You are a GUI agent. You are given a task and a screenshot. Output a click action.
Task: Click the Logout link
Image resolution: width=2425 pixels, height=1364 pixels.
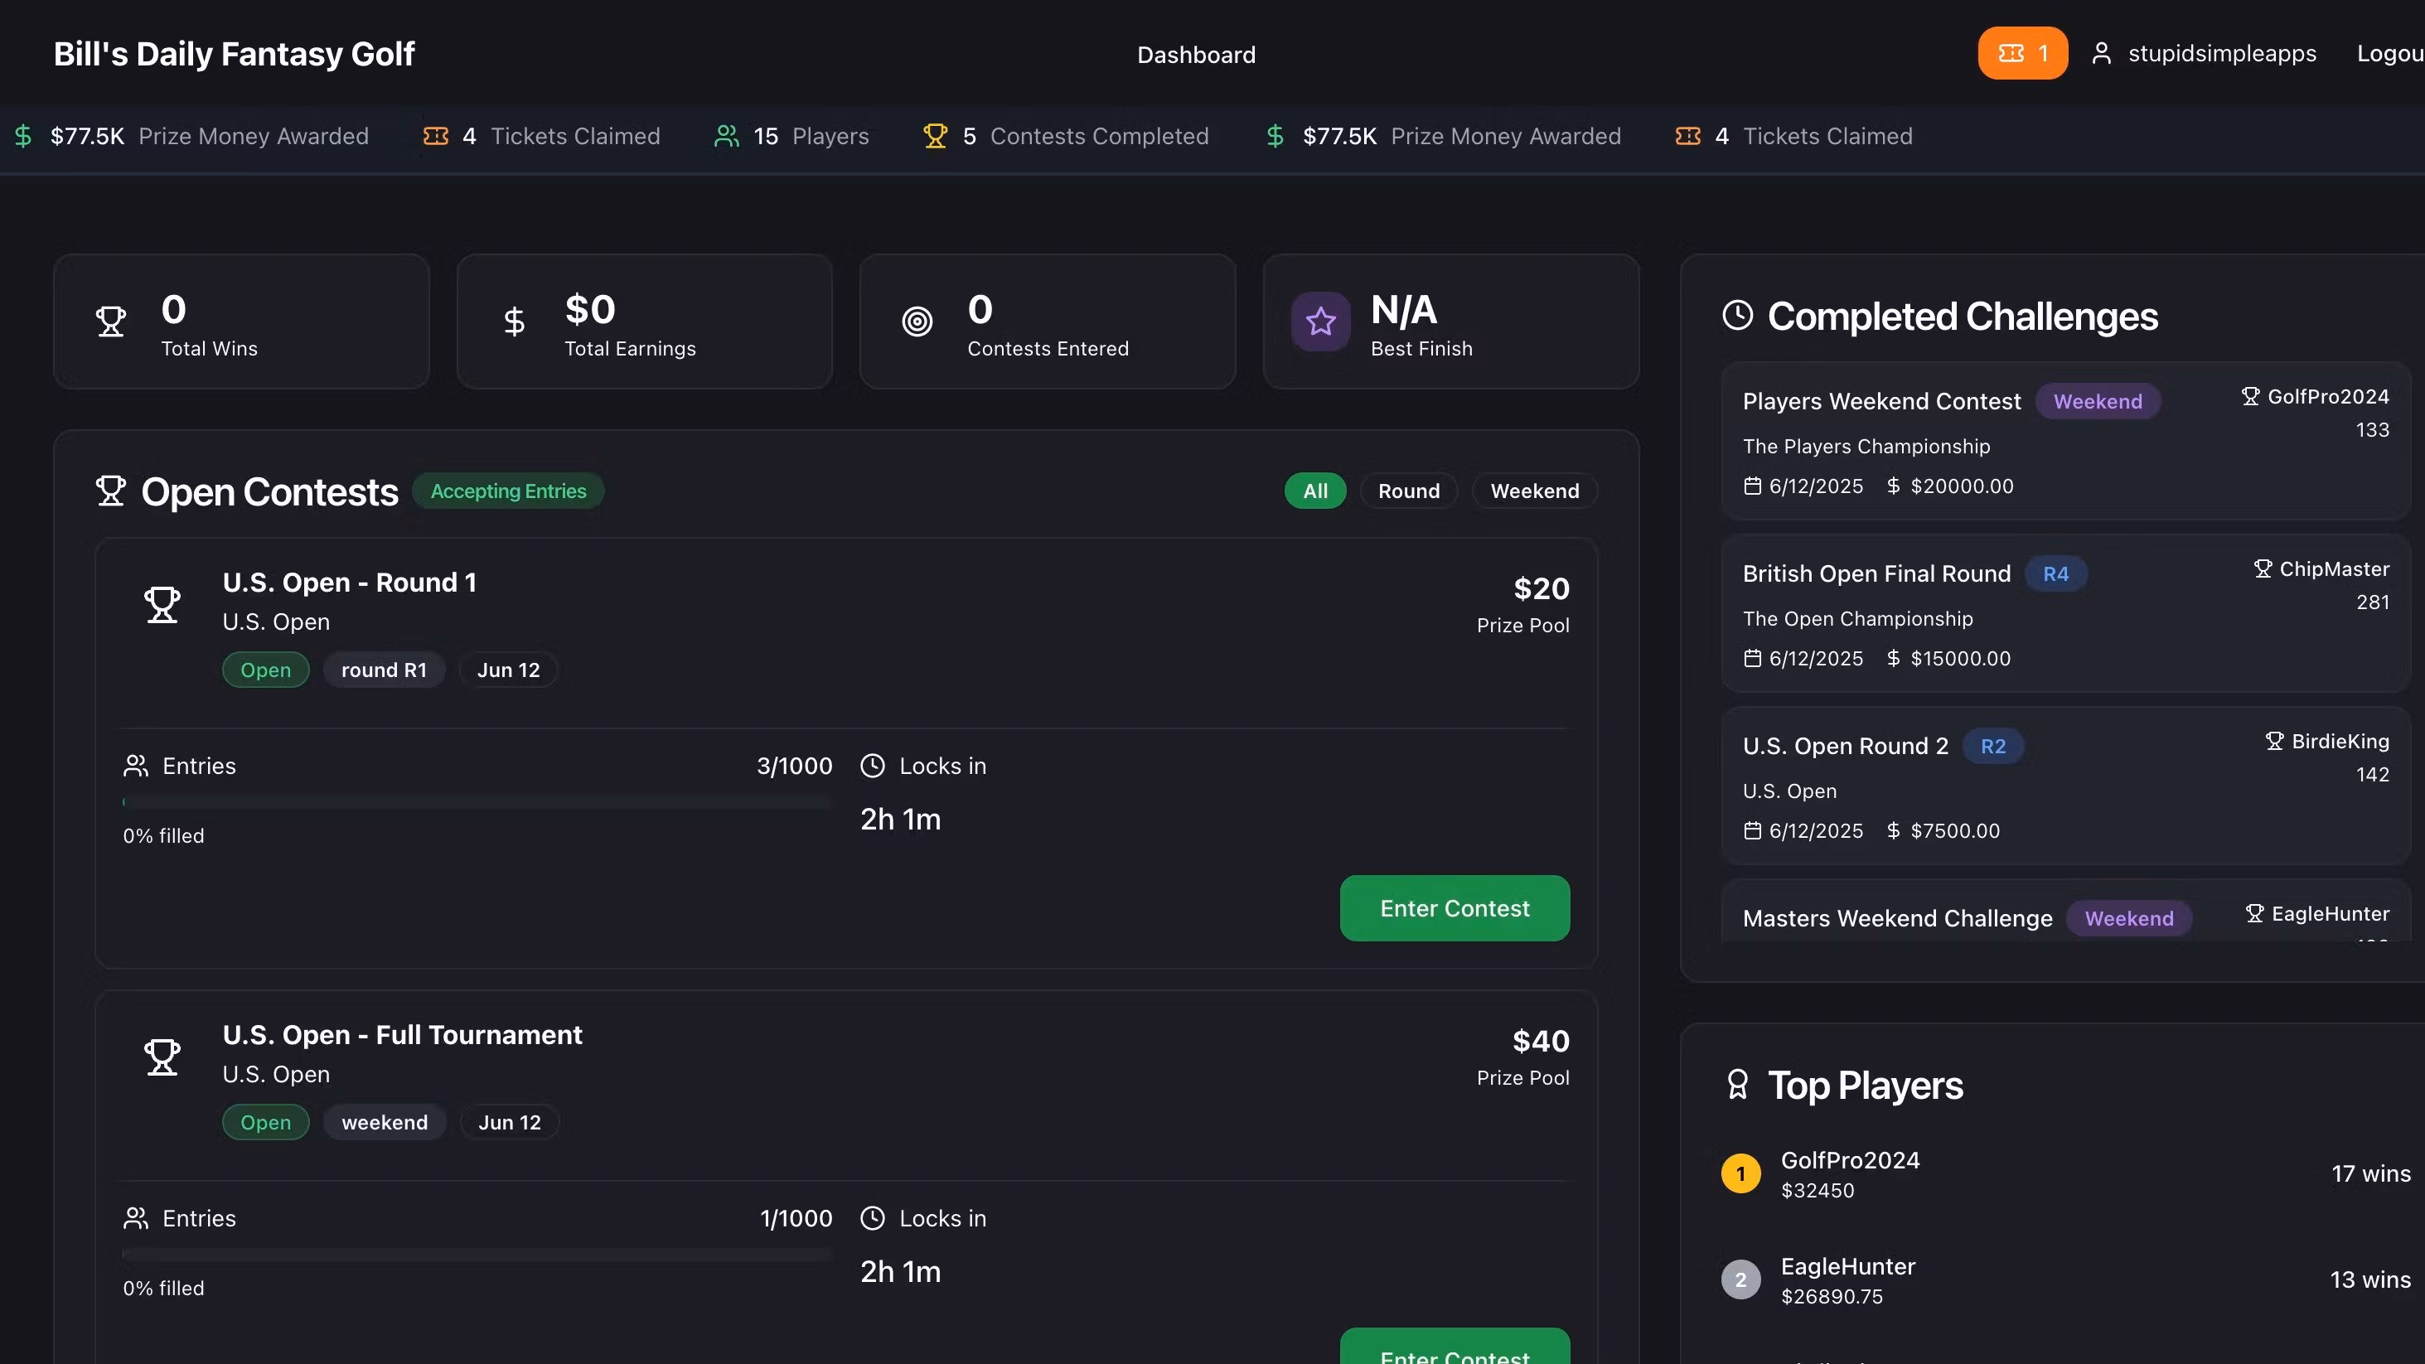point(2389,54)
